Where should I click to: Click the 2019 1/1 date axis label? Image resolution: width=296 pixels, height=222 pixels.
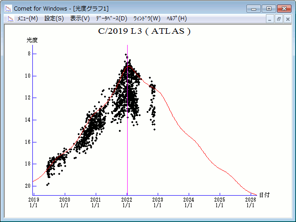coord(34,202)
